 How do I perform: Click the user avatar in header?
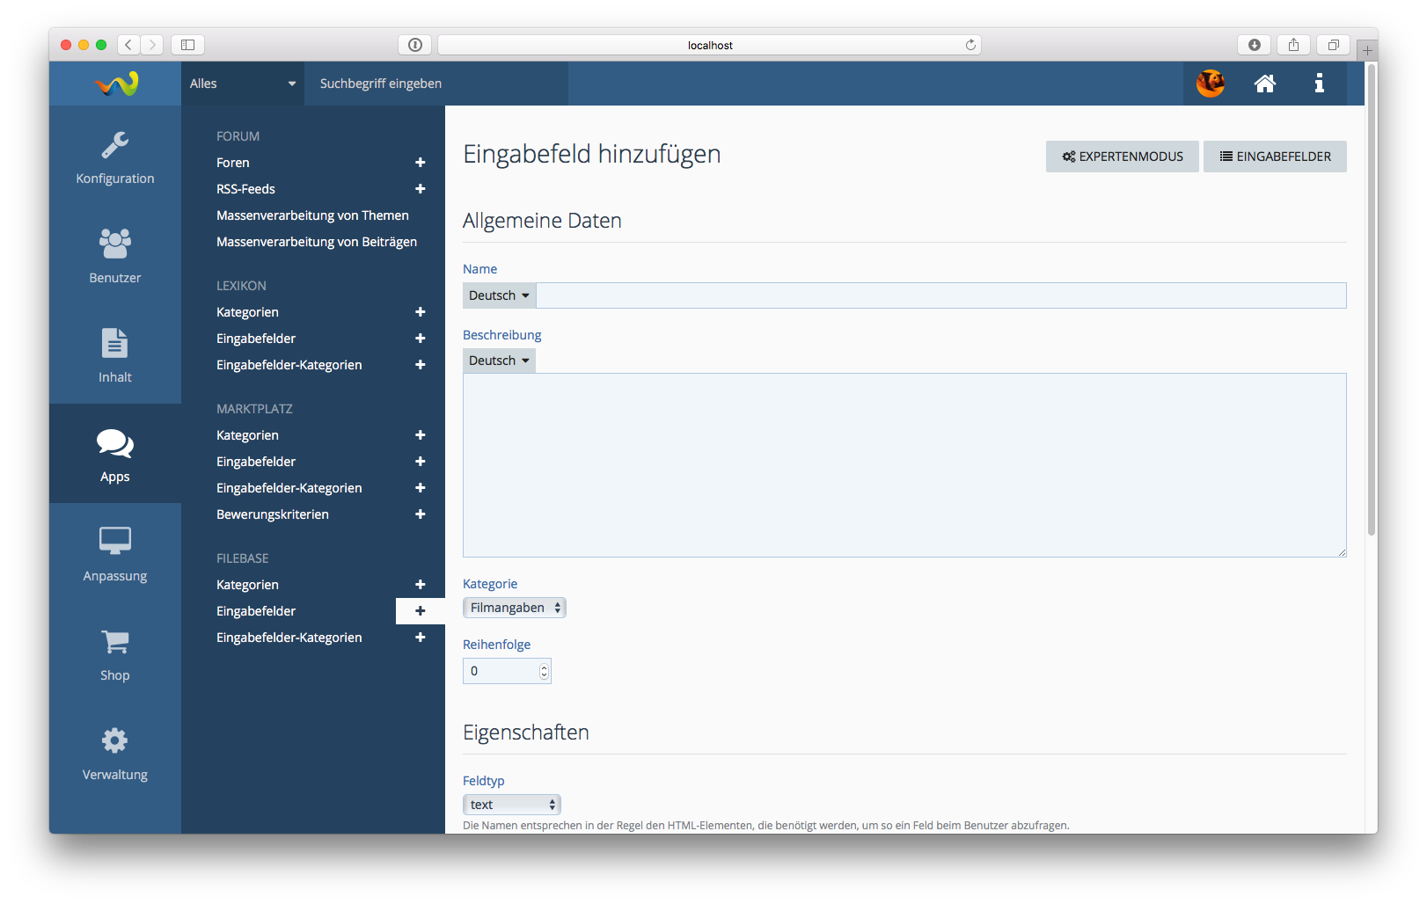[x=1210, y=84]
